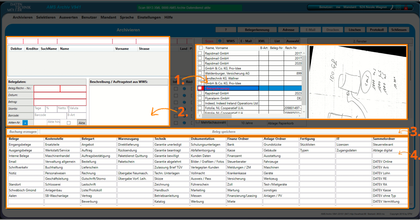Click the Datum input field

pyautogui.click(x=60, y=95)
